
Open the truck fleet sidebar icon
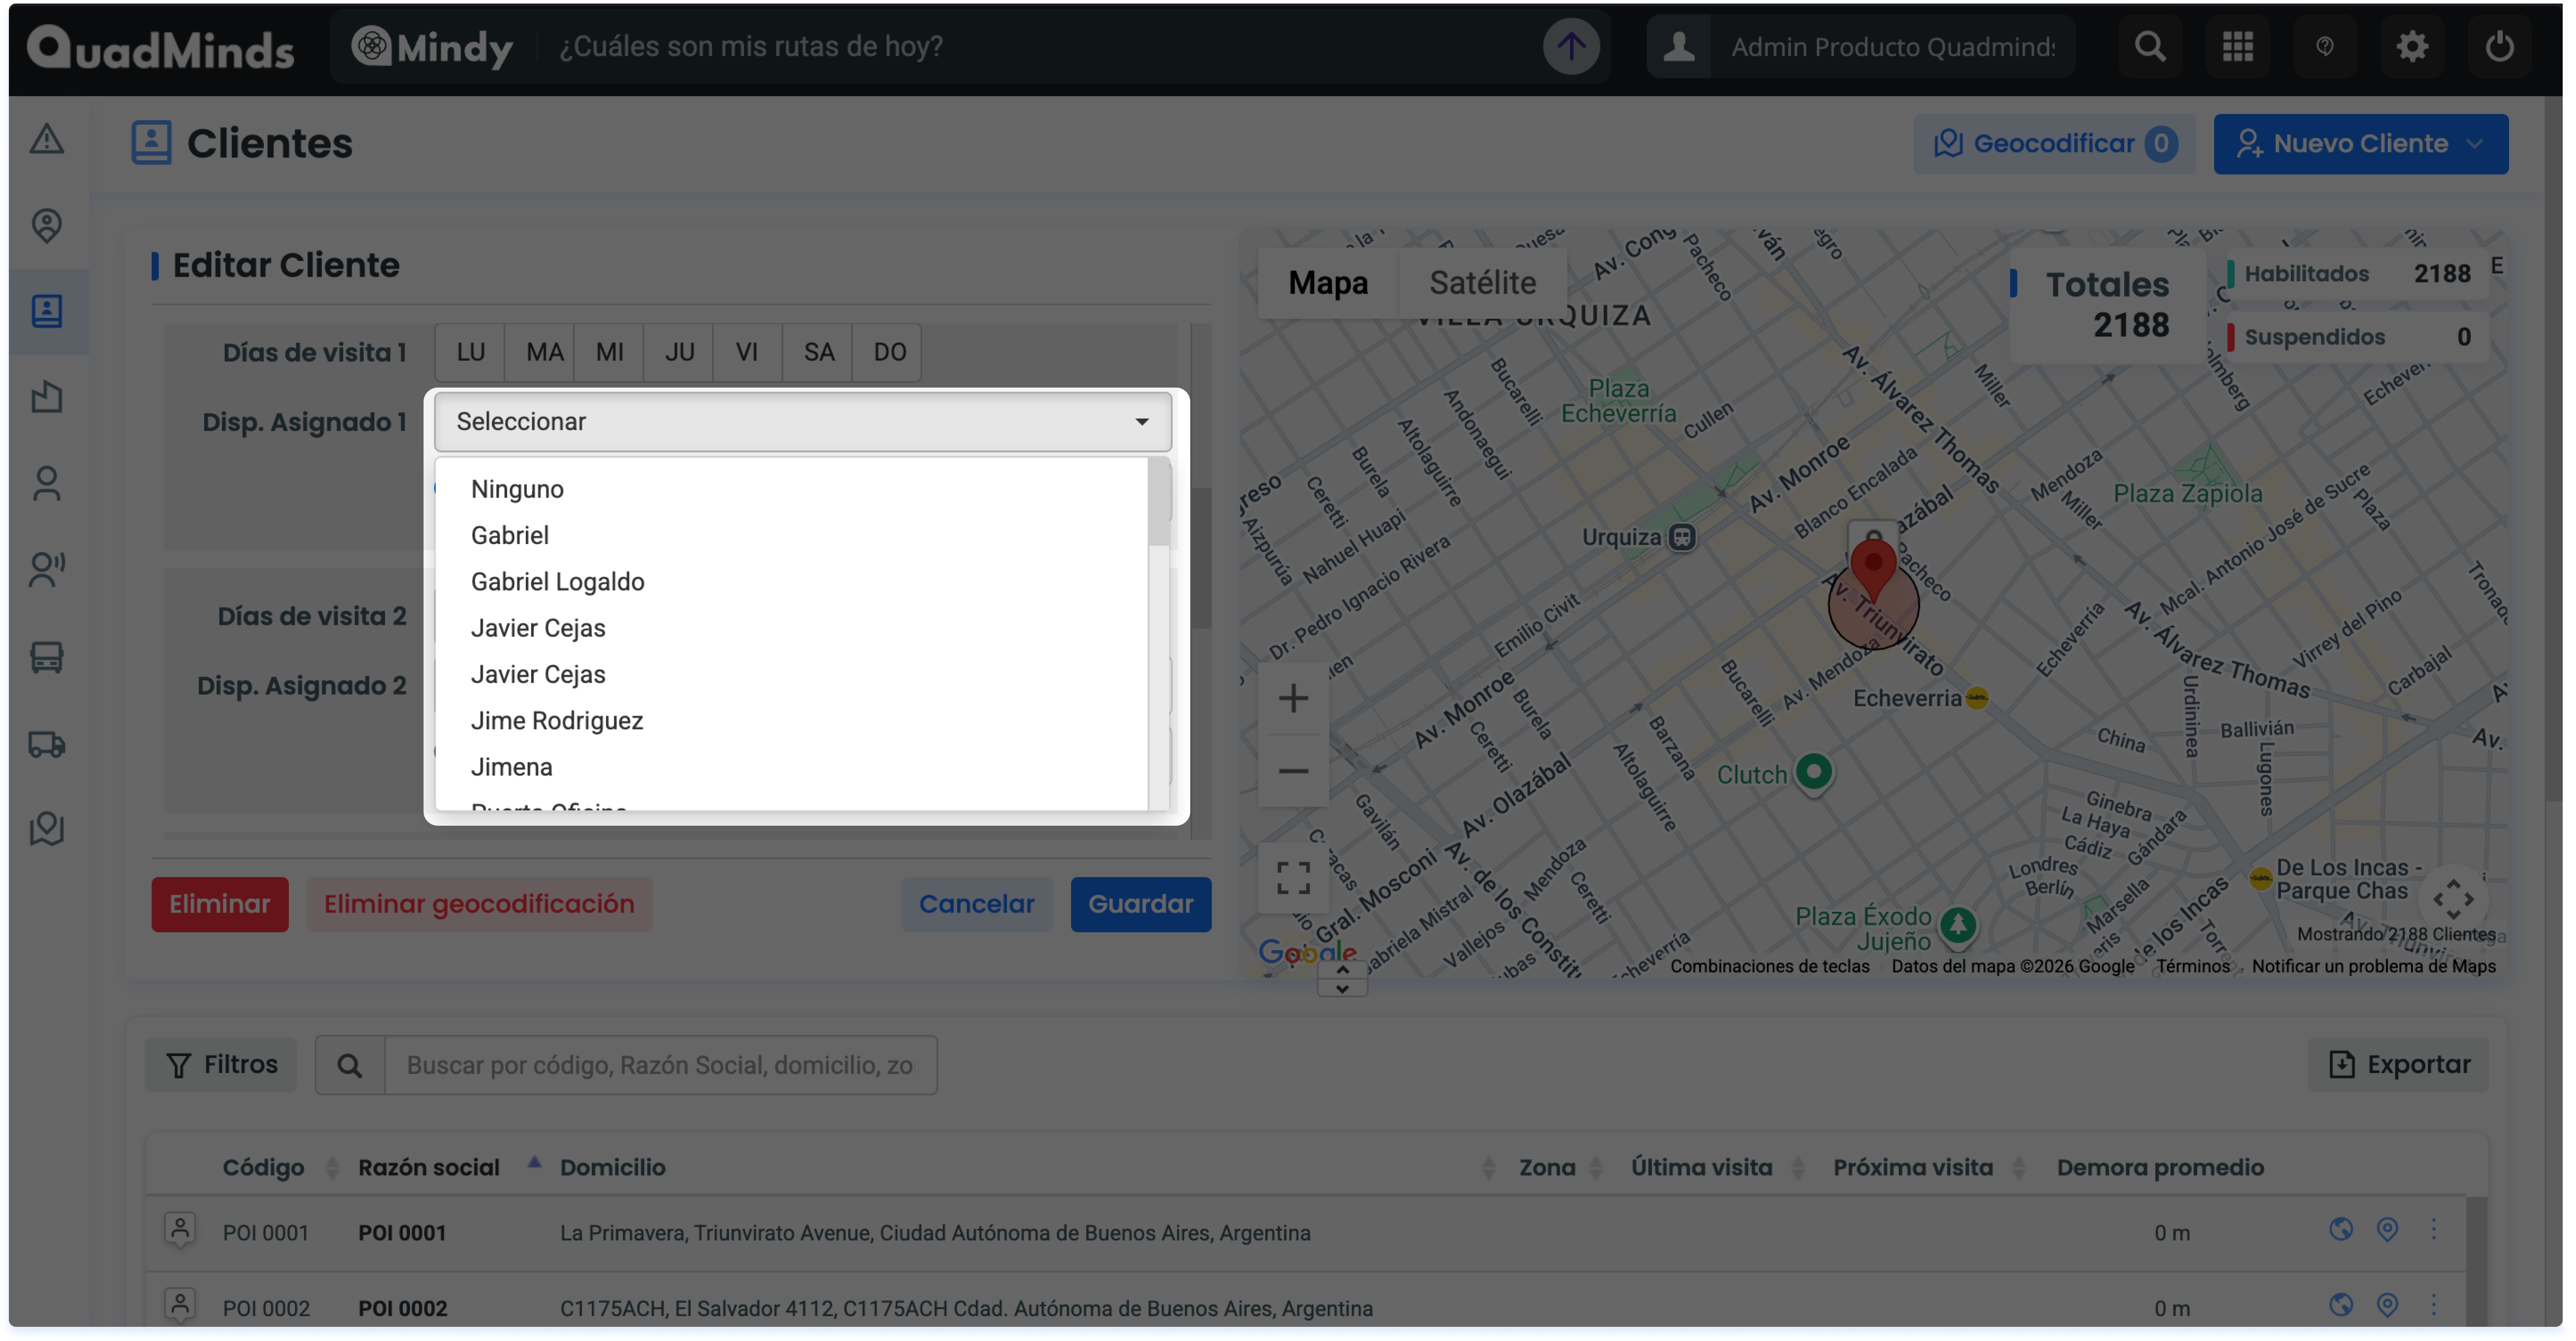[46, 743]
